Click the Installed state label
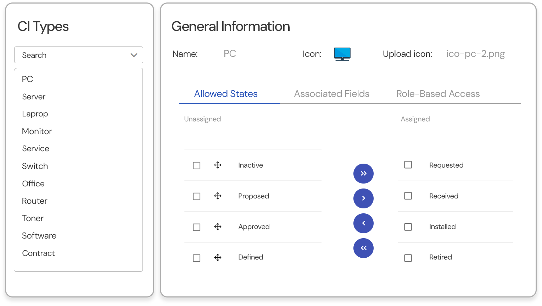The image size is (542, 306). click(x=442, y=226)
